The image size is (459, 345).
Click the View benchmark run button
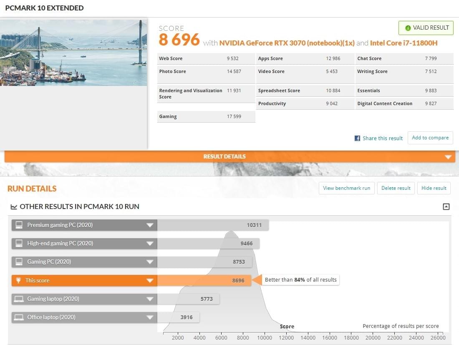tap(347, 188)
